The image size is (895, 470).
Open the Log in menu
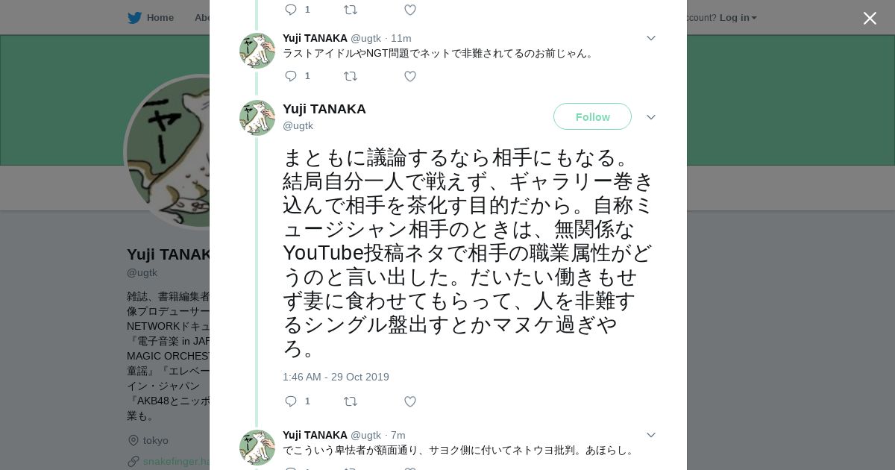(738, 18)
